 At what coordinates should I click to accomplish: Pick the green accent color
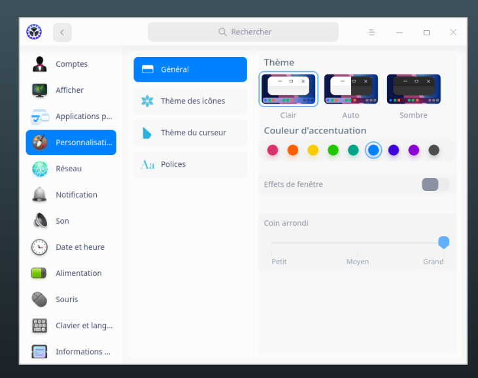(x=333, y=150)
